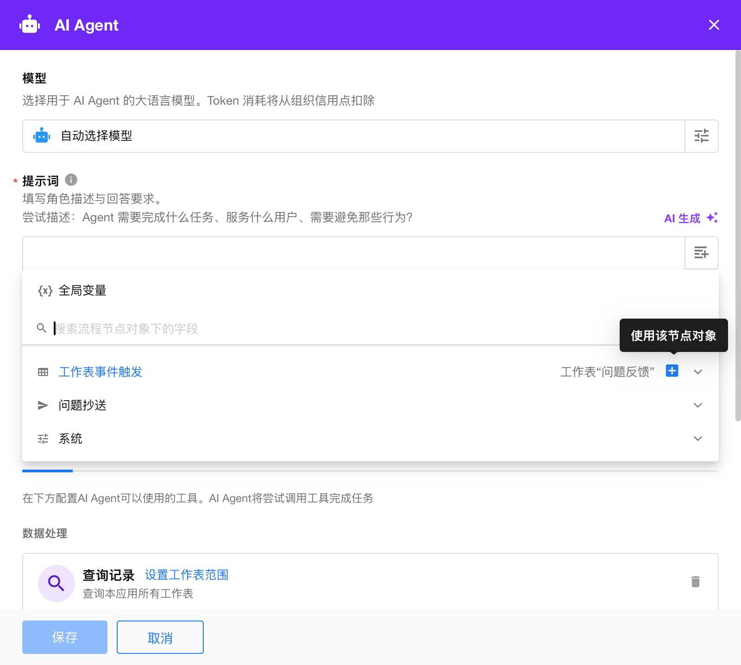
Task: Delete the 查询记录 tool via trash icon
Action: 695,582
